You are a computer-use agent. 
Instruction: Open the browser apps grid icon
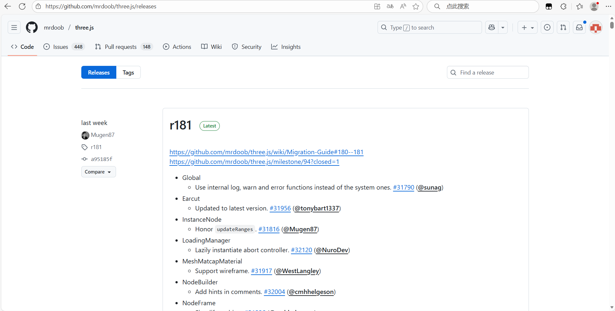(x=377, y=6)
